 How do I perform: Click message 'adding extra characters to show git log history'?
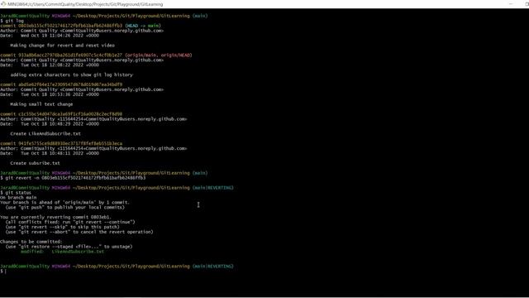tap(72, 74)
